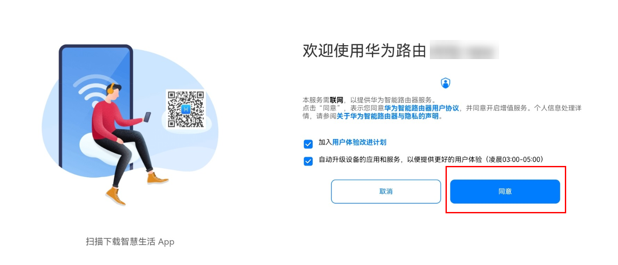
Task: Click the 扫描下载智慧生活 App caption
Action: (130, 242)
